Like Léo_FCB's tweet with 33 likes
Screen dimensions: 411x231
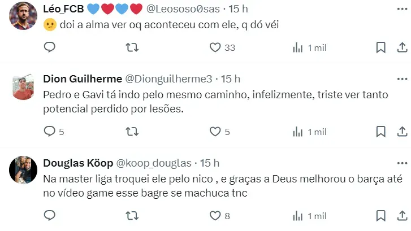click(x=215, y=48)
